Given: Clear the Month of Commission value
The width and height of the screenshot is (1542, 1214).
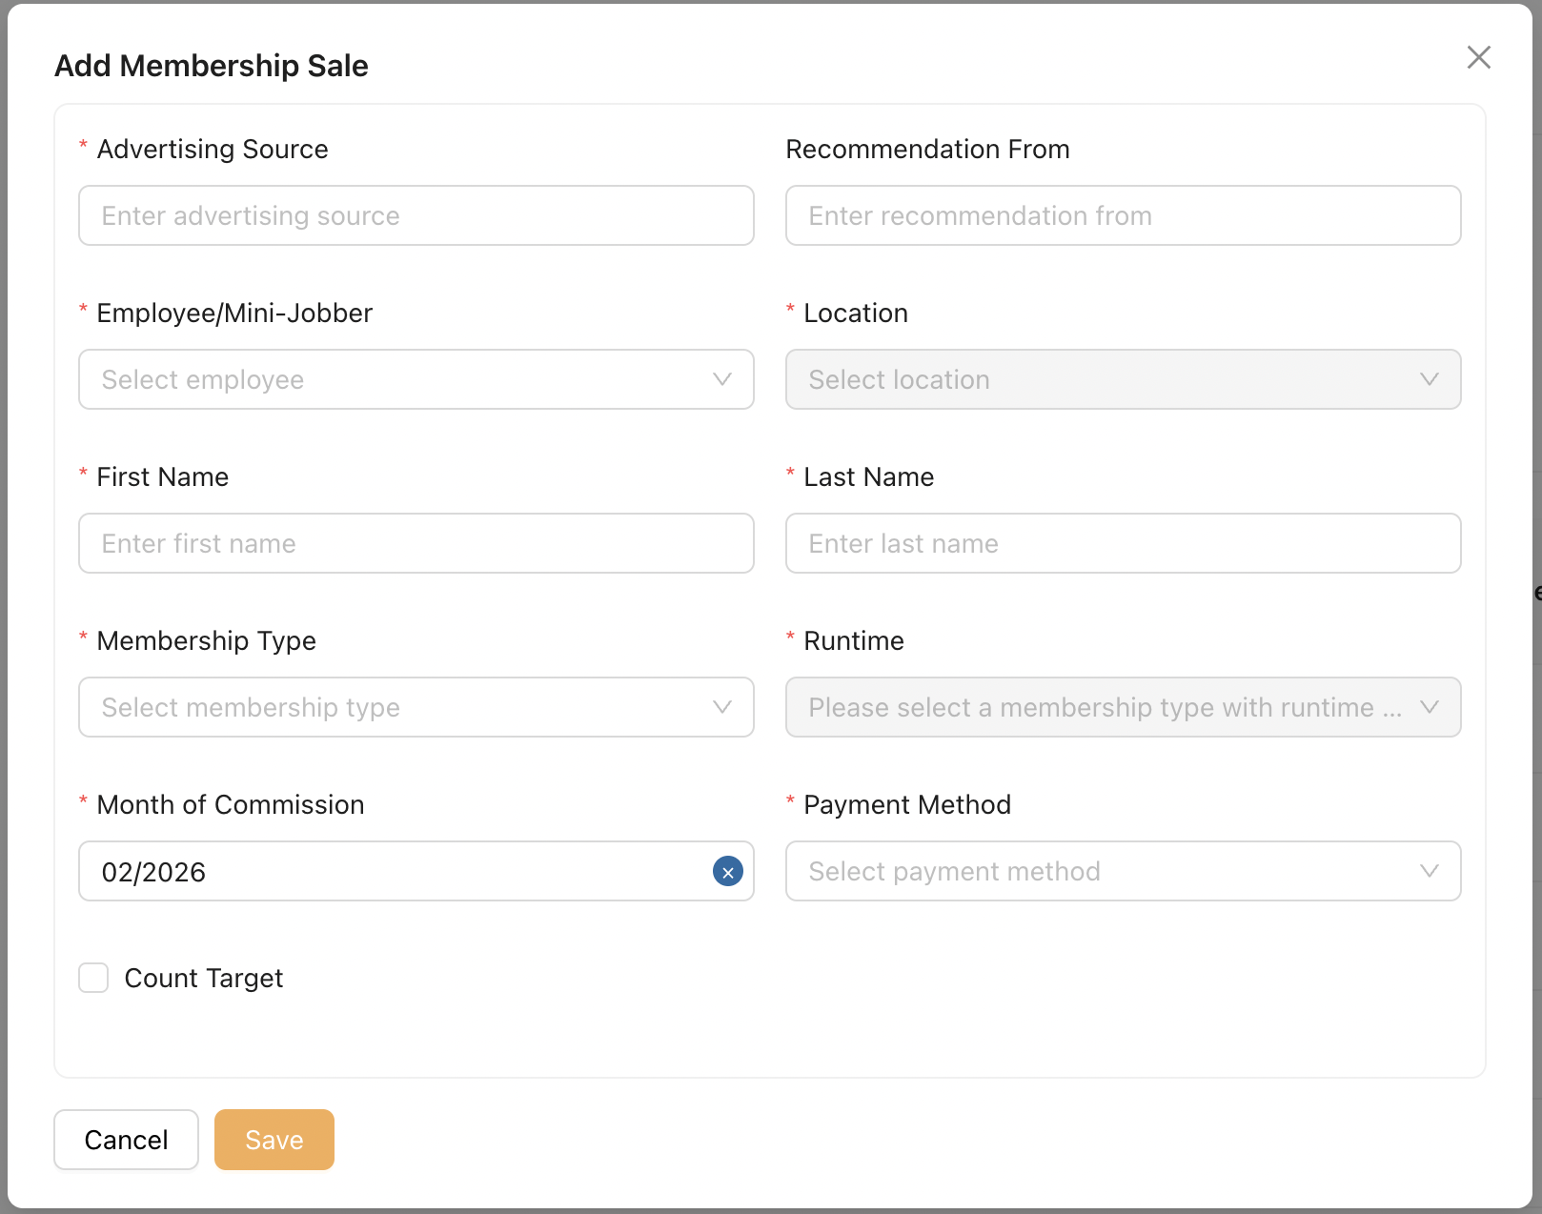Looking at the screenshot, I should point(727,871).
